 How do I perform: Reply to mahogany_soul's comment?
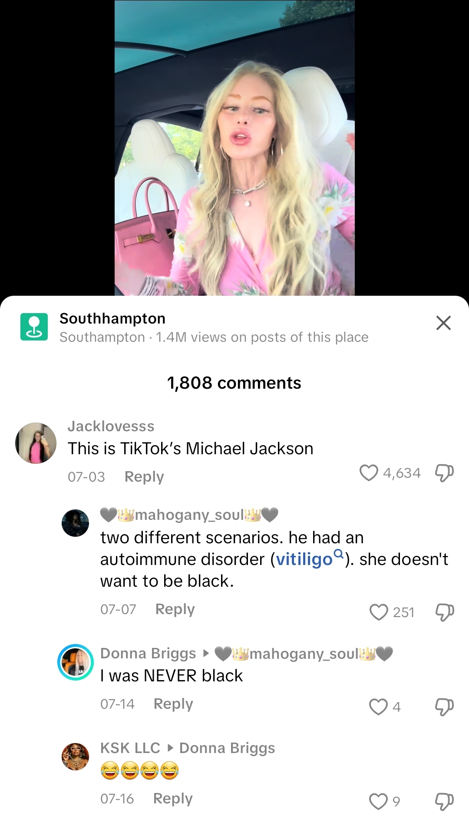(175, 609)
